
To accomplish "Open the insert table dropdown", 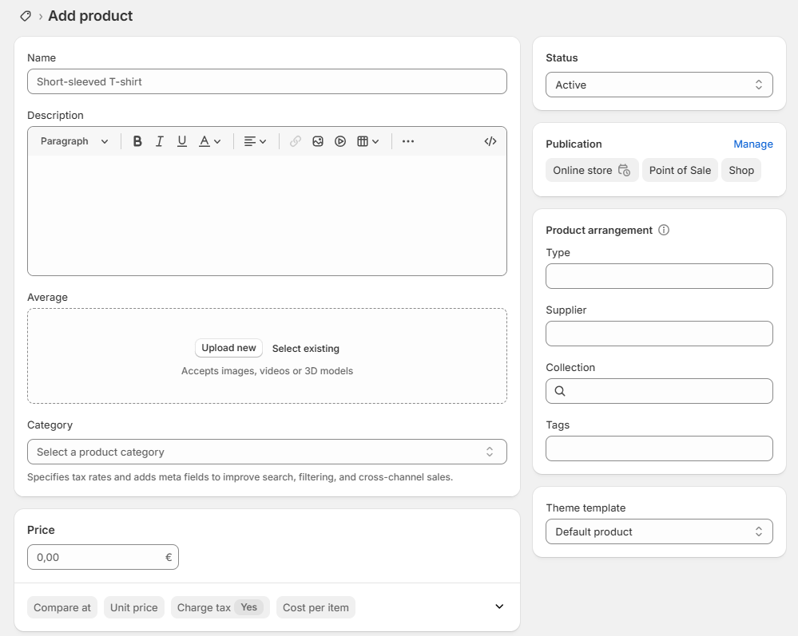I will tap(367, 141).
